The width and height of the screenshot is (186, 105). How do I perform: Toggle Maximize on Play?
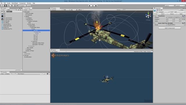tap(138, 52)
